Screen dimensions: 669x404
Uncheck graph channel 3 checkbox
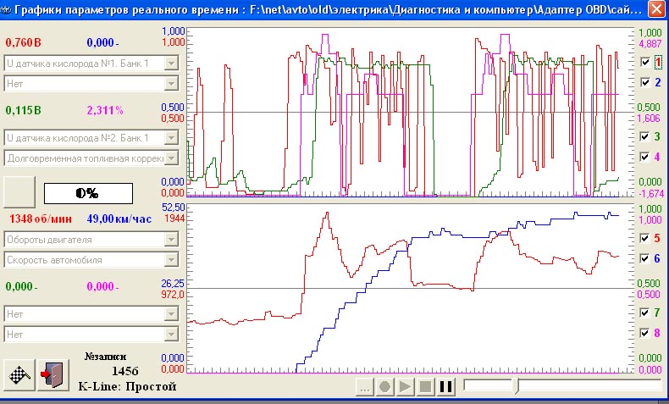[x=645, y=136]
